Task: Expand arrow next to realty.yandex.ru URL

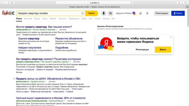Action: tap(56, 30)
